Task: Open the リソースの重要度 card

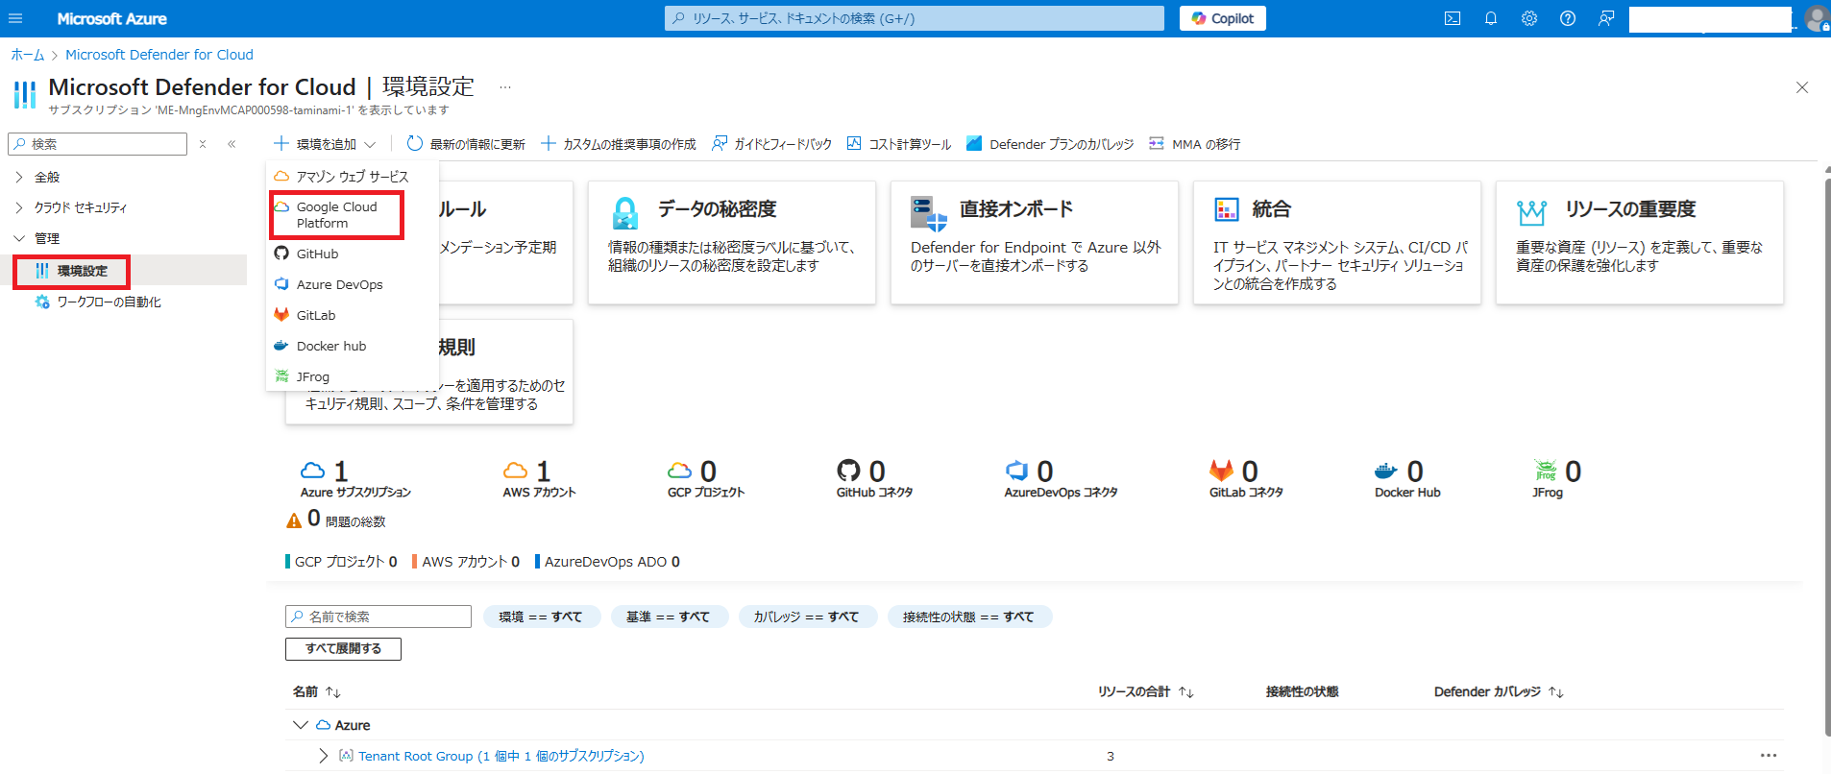Action: click(x=1640, y=243)
